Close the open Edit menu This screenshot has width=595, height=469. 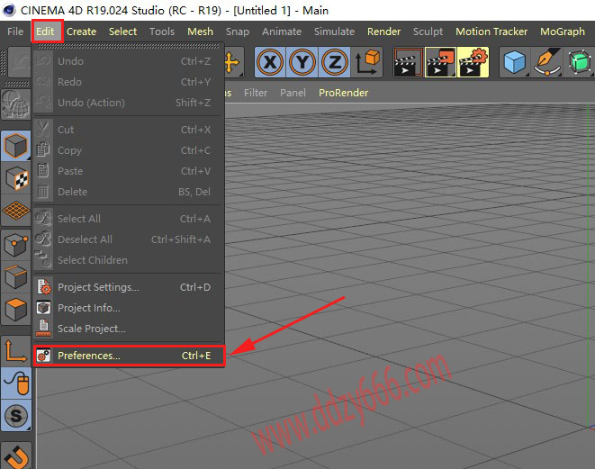pos(46,32)
